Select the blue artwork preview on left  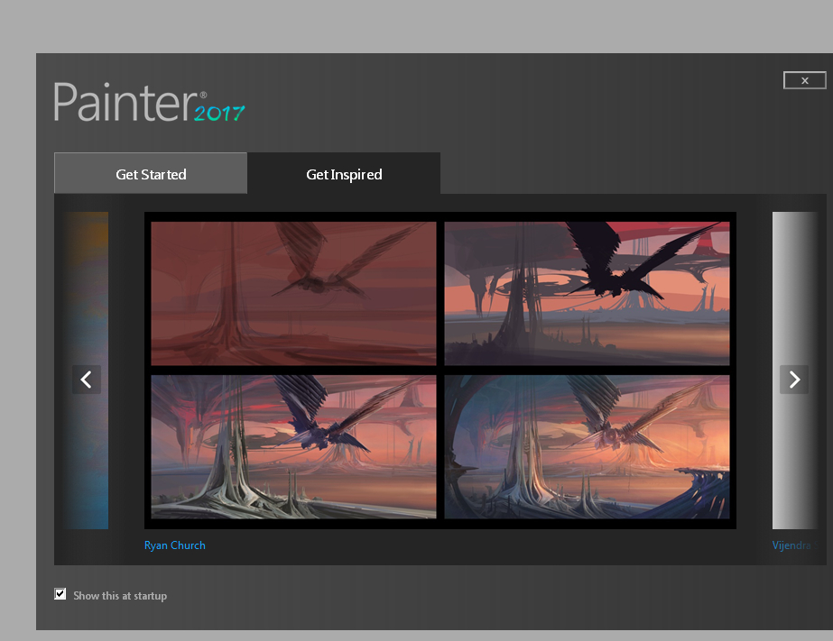(x=87, y=371)
